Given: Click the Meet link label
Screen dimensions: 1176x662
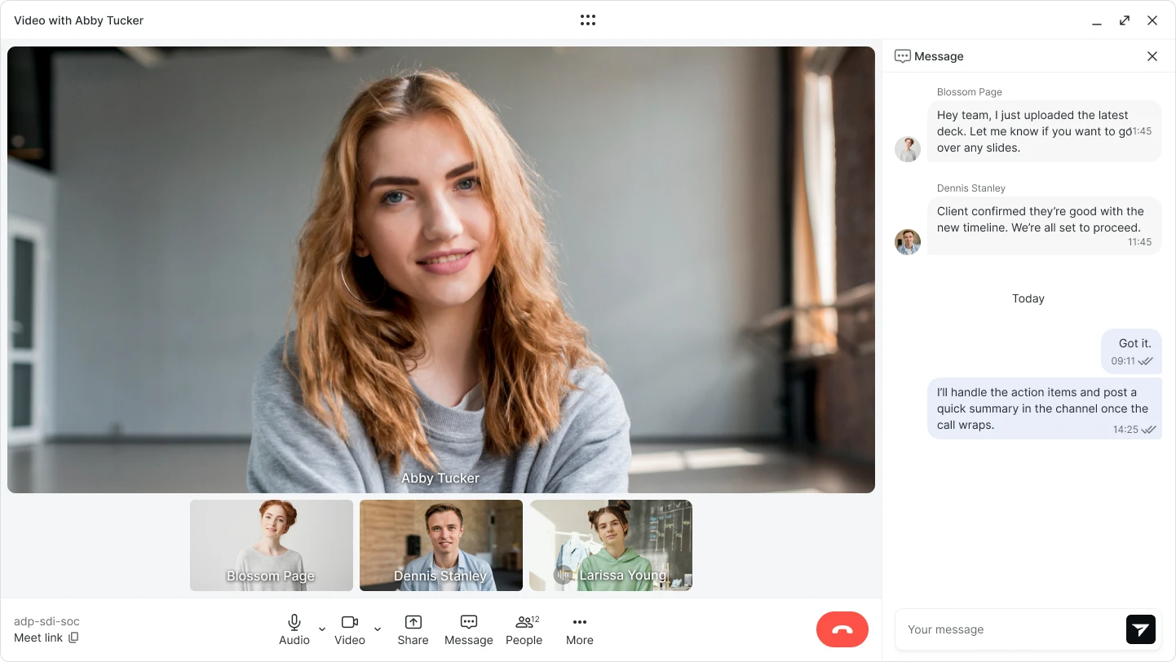Looking at the screenshot, I should 38,638.
